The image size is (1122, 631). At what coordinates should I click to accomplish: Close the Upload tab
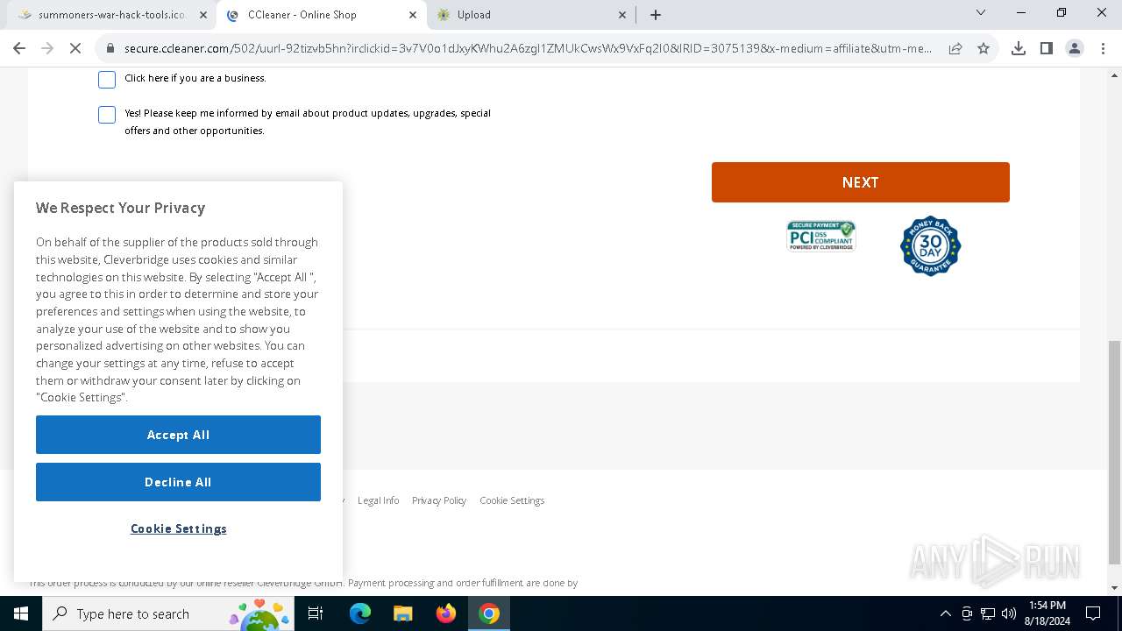pos(623,15)
